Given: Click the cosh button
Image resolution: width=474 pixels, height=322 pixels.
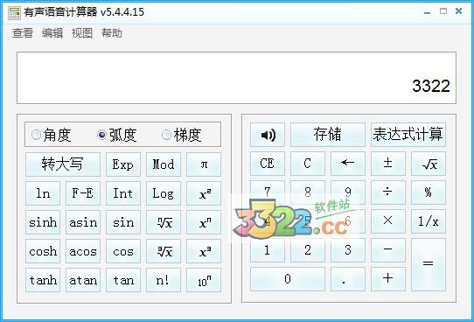Looking at the screenshot, I should click(43, 251).
